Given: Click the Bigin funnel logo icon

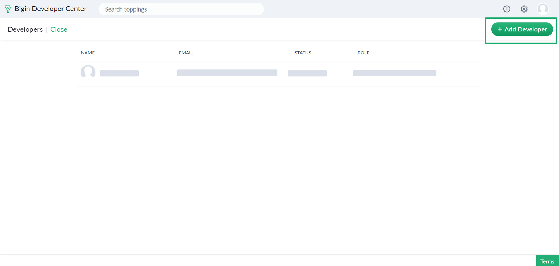Looking at the screenshot, I should (x=8, y=9).
